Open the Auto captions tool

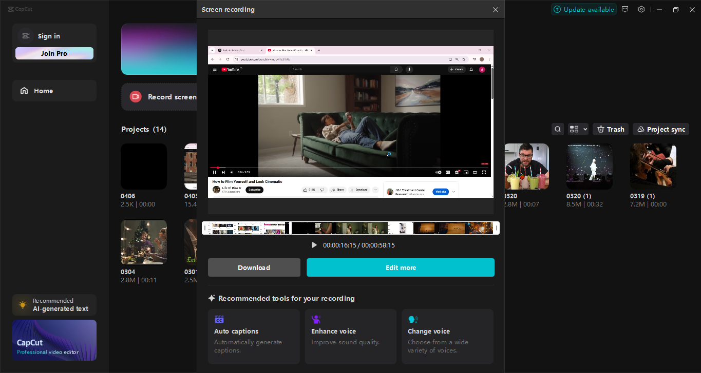tap(254, 336)
